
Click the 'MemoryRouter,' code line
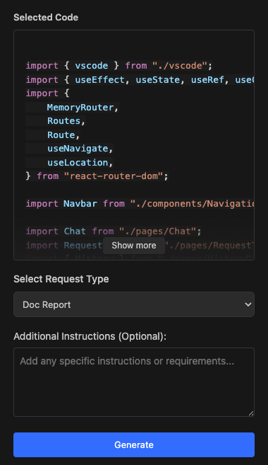coord(83,108)
